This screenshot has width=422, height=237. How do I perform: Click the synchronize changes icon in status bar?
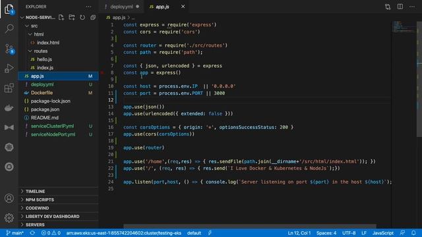pos(32,233)
